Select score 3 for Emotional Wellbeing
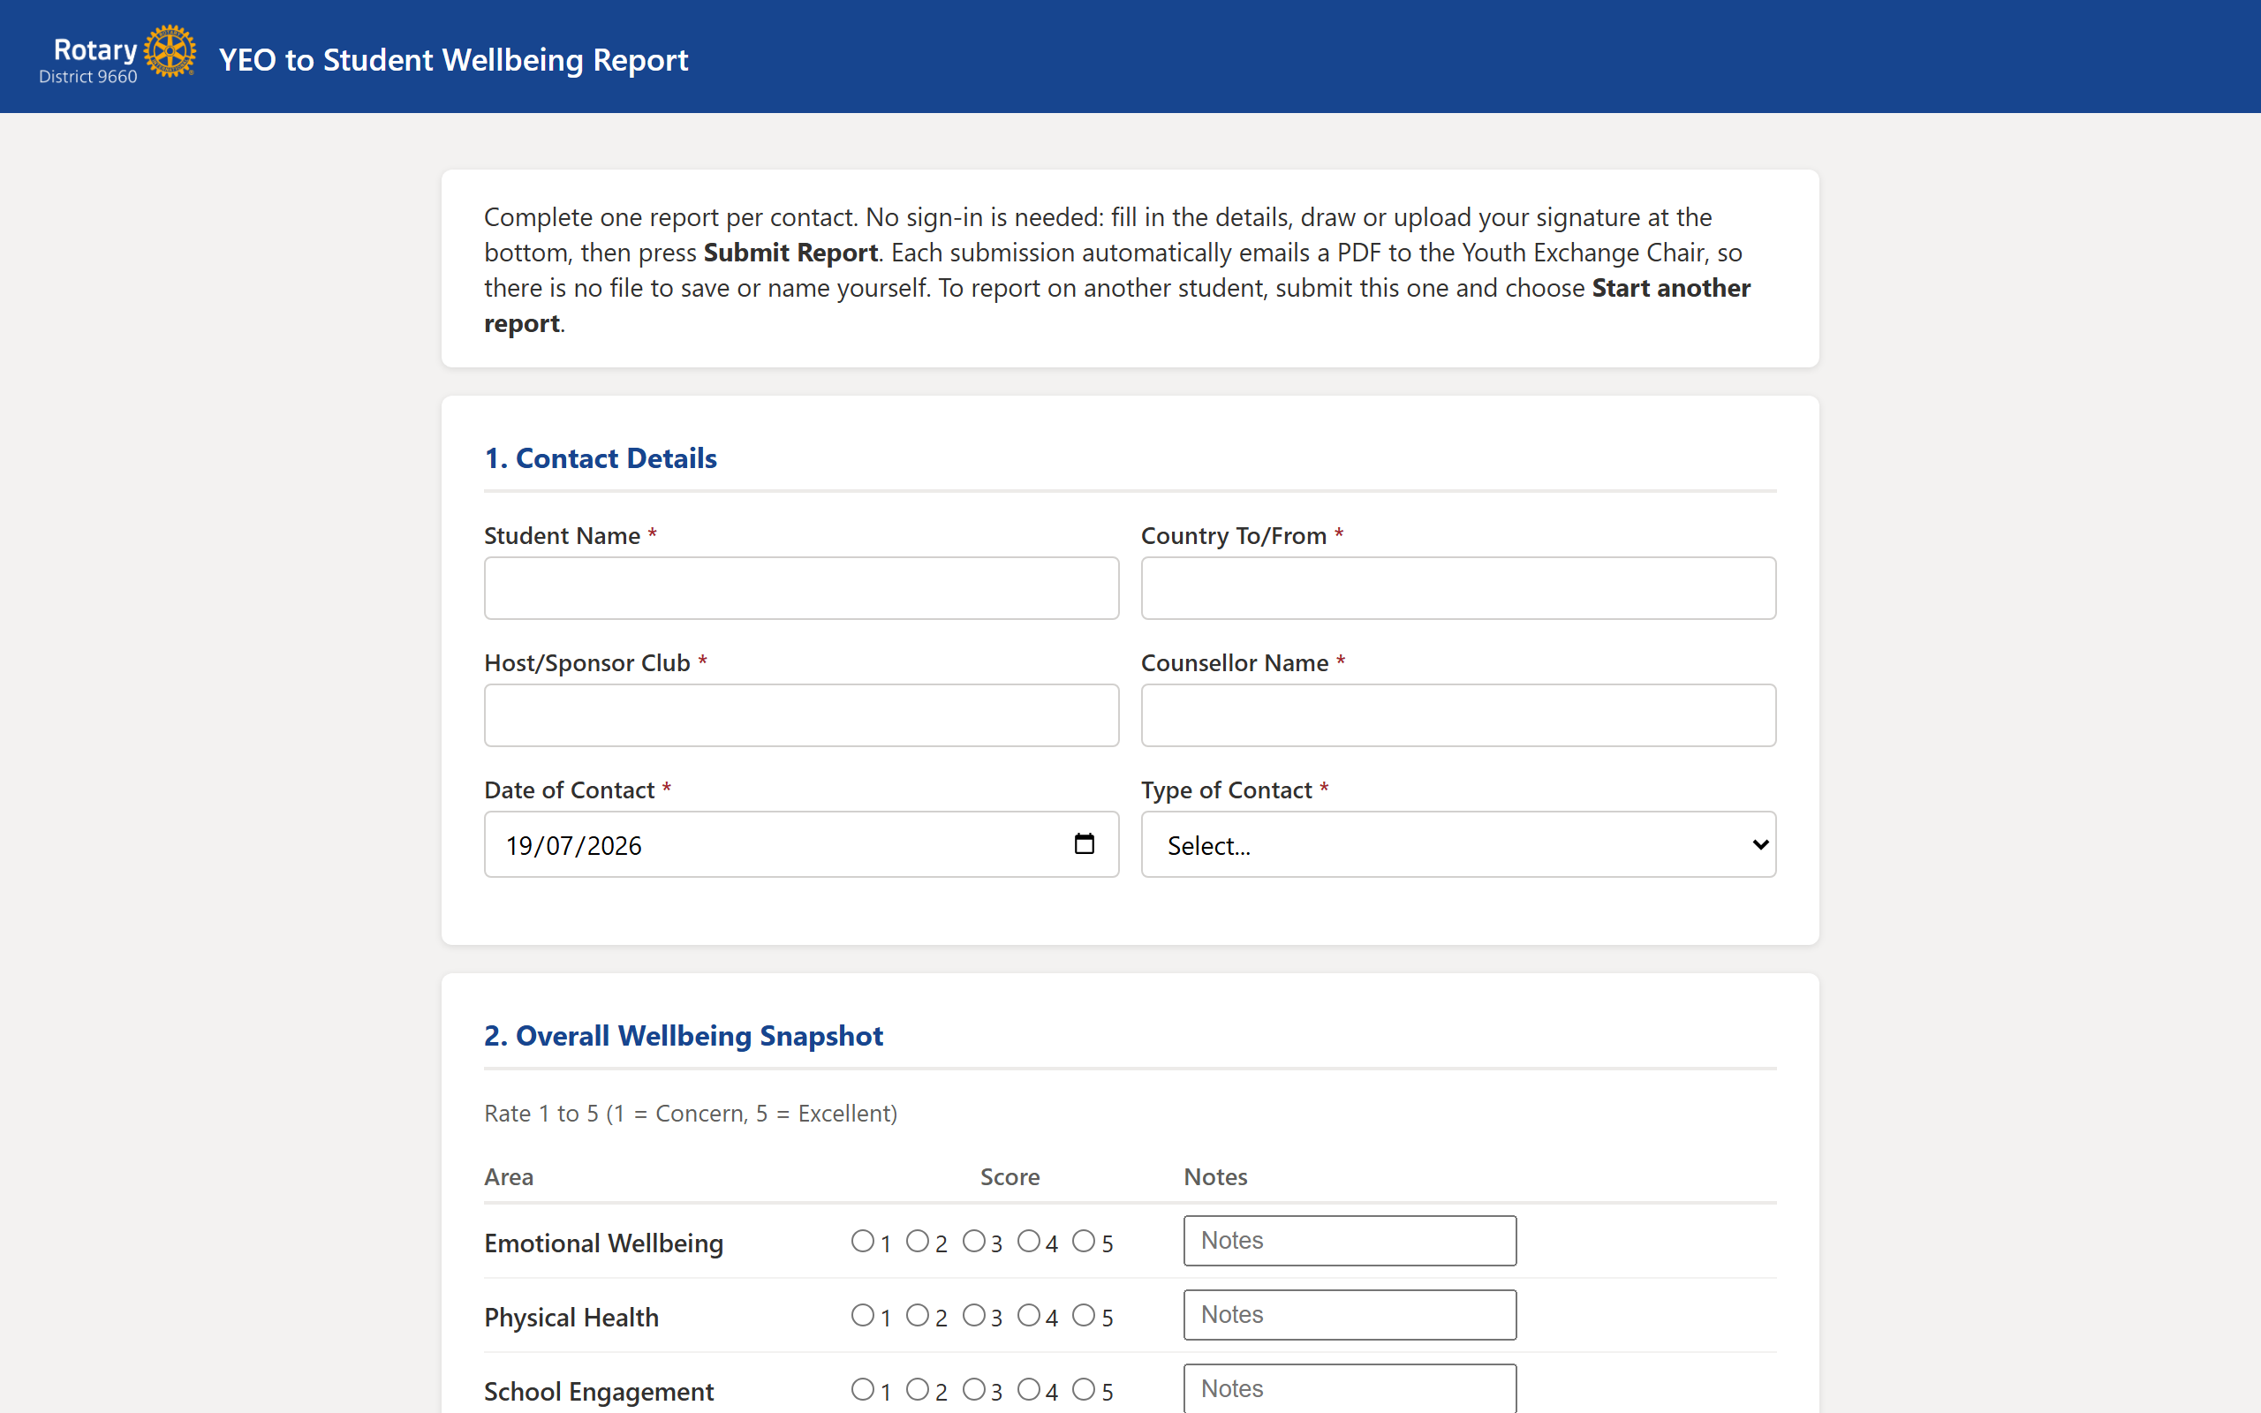 tap(973, 1241)
